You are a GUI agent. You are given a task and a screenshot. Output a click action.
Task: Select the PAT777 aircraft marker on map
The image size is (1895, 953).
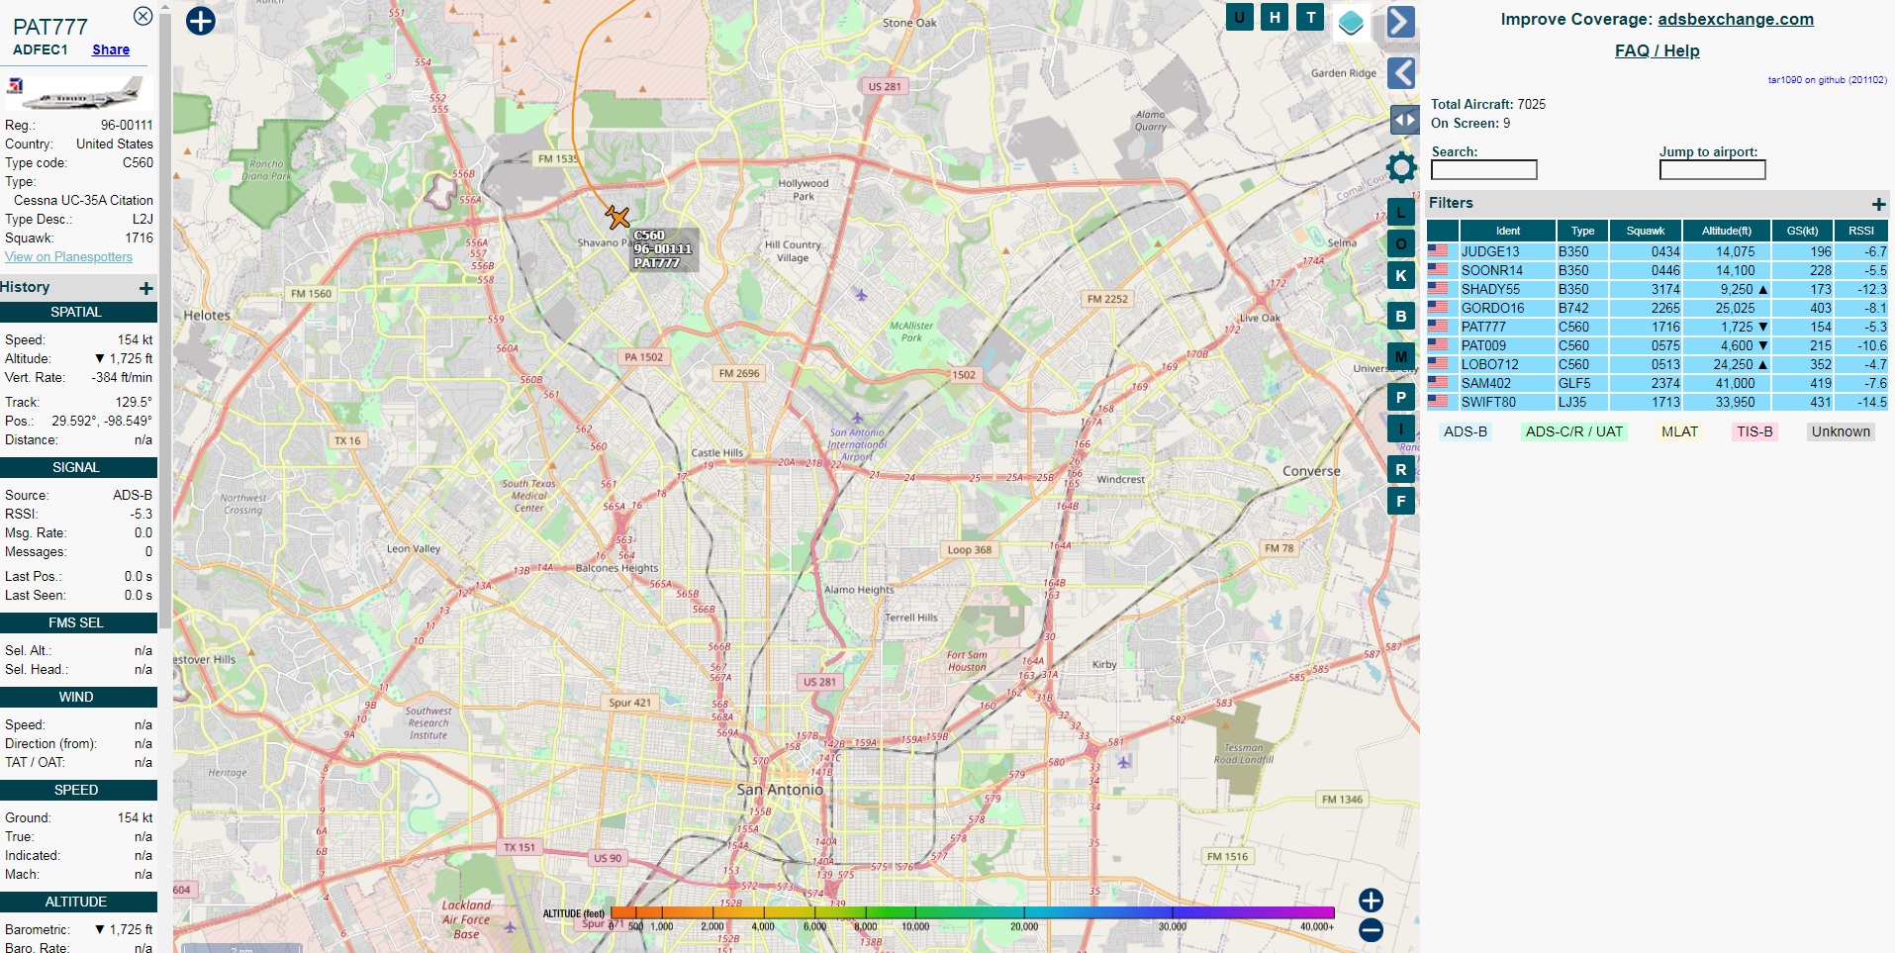618,217
